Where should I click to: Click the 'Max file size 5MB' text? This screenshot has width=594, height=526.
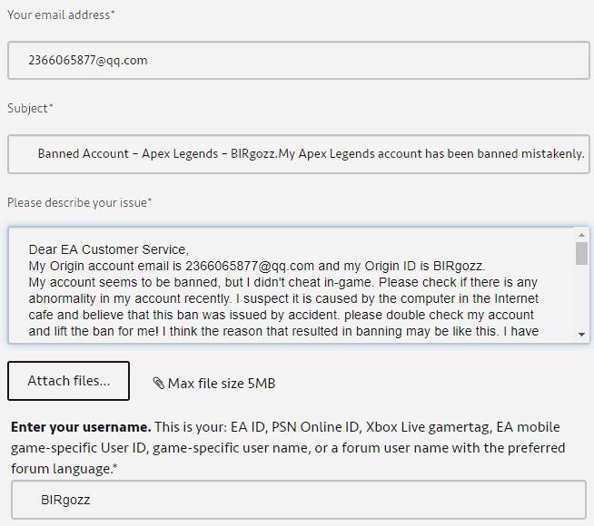tap(222, 384)
